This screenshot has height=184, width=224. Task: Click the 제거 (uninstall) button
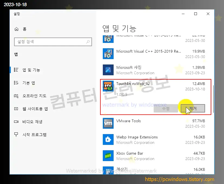click(x=193, y=108)
